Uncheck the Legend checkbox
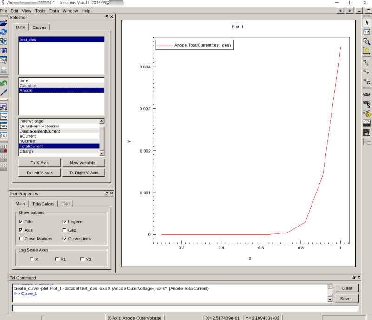Screen dimensions: 372x320 click(x=65, y=222)
